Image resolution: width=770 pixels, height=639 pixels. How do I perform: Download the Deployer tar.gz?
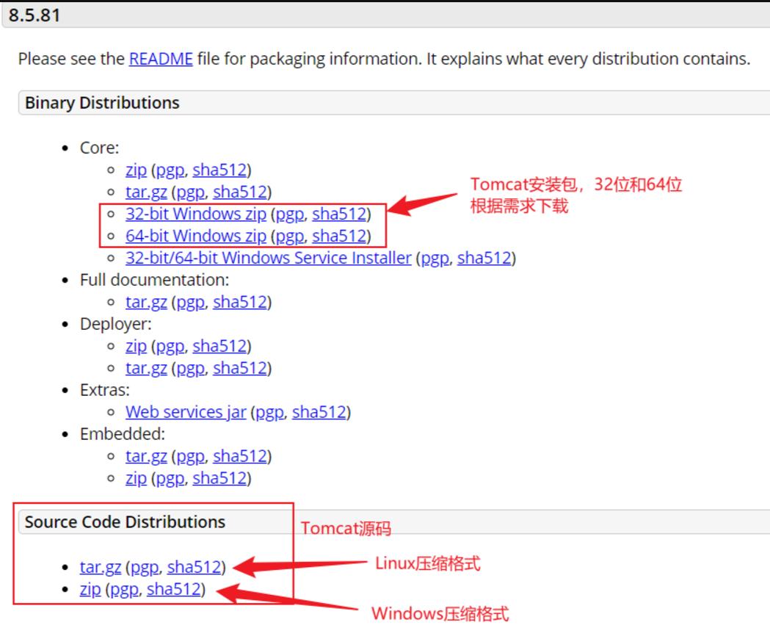point(146,369)
